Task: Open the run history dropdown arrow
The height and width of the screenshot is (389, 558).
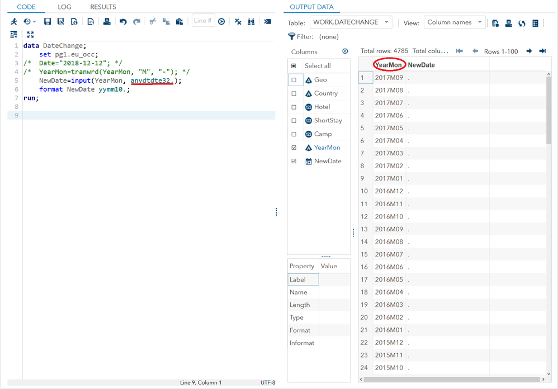Action: pyautogui.click(x=34, y=22)
